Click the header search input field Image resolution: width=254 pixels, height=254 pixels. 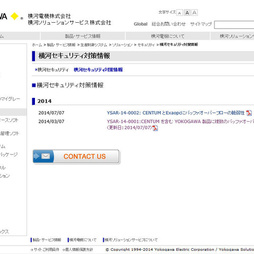234,25
